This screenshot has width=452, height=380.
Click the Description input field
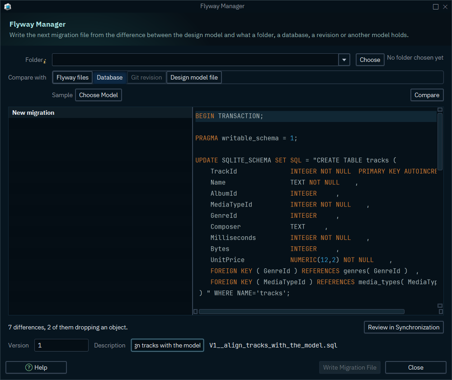pos(168,345)
